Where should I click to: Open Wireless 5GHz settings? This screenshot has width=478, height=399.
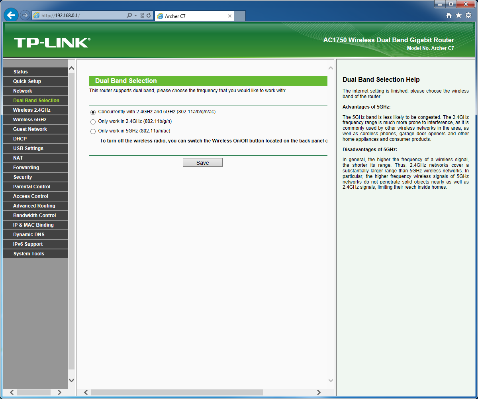[x=35, y=120]
